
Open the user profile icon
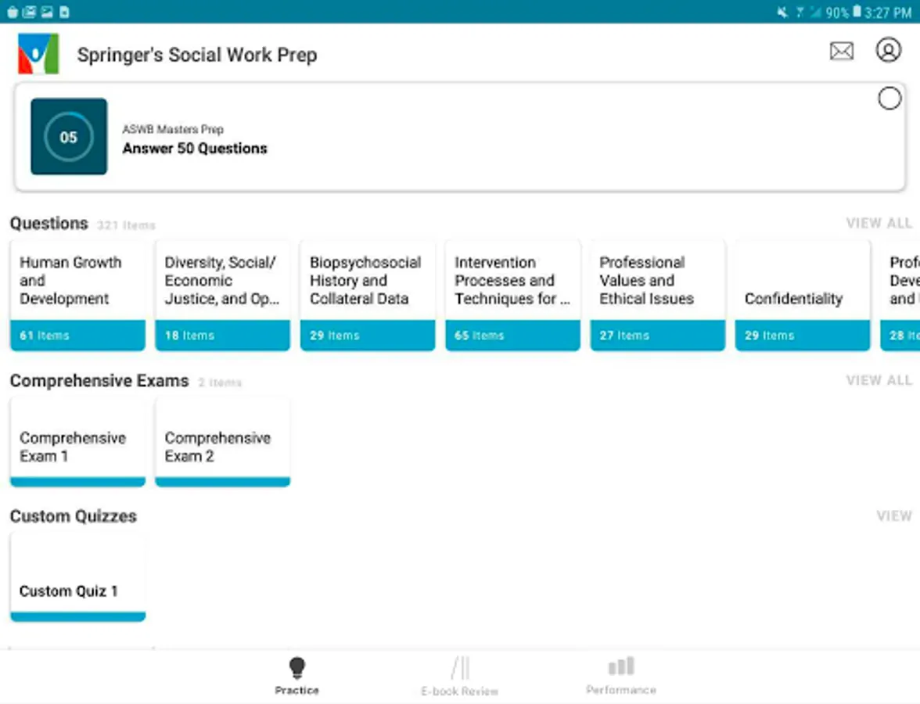pyautogui.click(x=889, y=50)
